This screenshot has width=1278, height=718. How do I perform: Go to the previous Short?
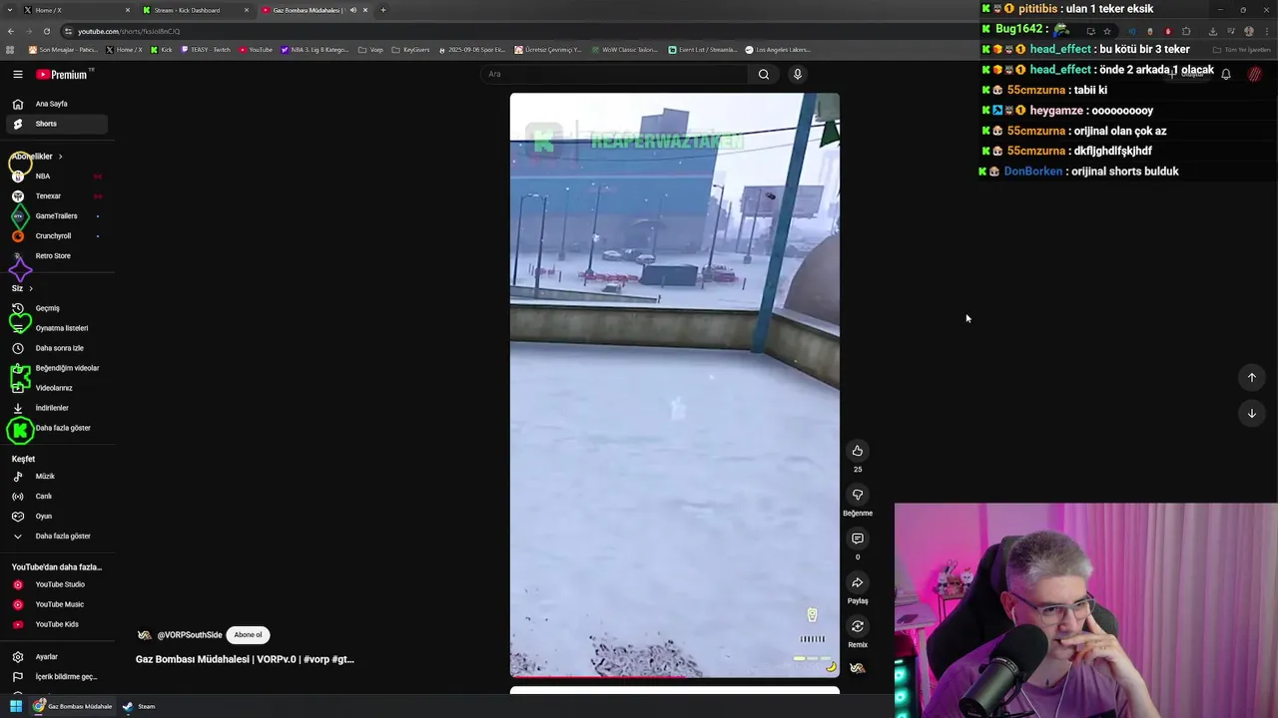tap(1251, 377)
